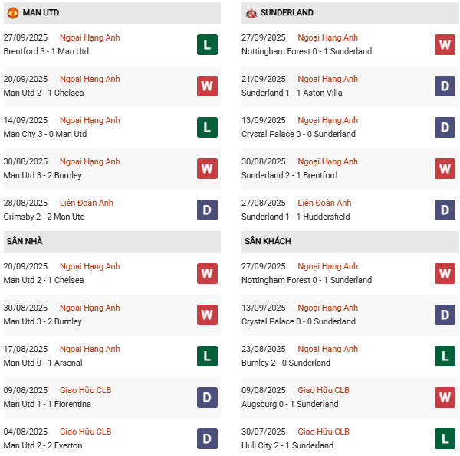Click the Man Utd 2-2 Everton result

point(42,445)
